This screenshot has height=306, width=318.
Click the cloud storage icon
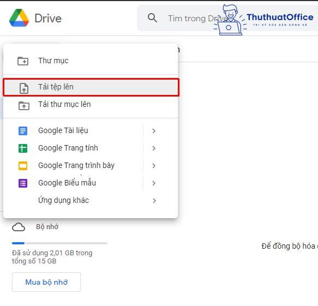[19, 227]
